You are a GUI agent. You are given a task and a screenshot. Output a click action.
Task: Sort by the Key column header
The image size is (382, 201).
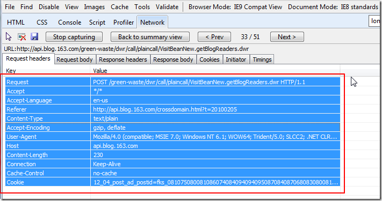(x=47, y=71)
